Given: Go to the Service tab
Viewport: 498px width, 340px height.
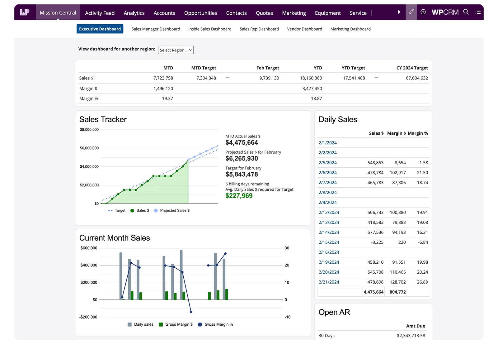Looking at the screenshot, I should [x=358, y=13].
